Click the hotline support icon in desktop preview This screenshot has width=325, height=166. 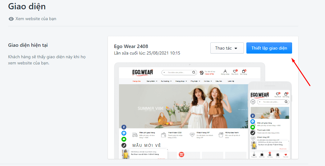pos(201,72)
